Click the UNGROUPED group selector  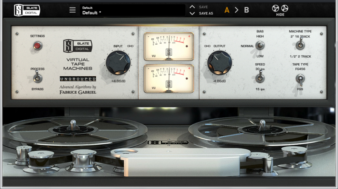coord(78,79)
